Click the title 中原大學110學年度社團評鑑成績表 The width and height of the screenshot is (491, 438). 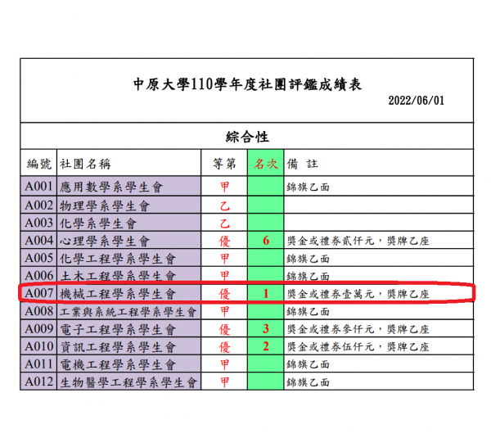point(247,84)
